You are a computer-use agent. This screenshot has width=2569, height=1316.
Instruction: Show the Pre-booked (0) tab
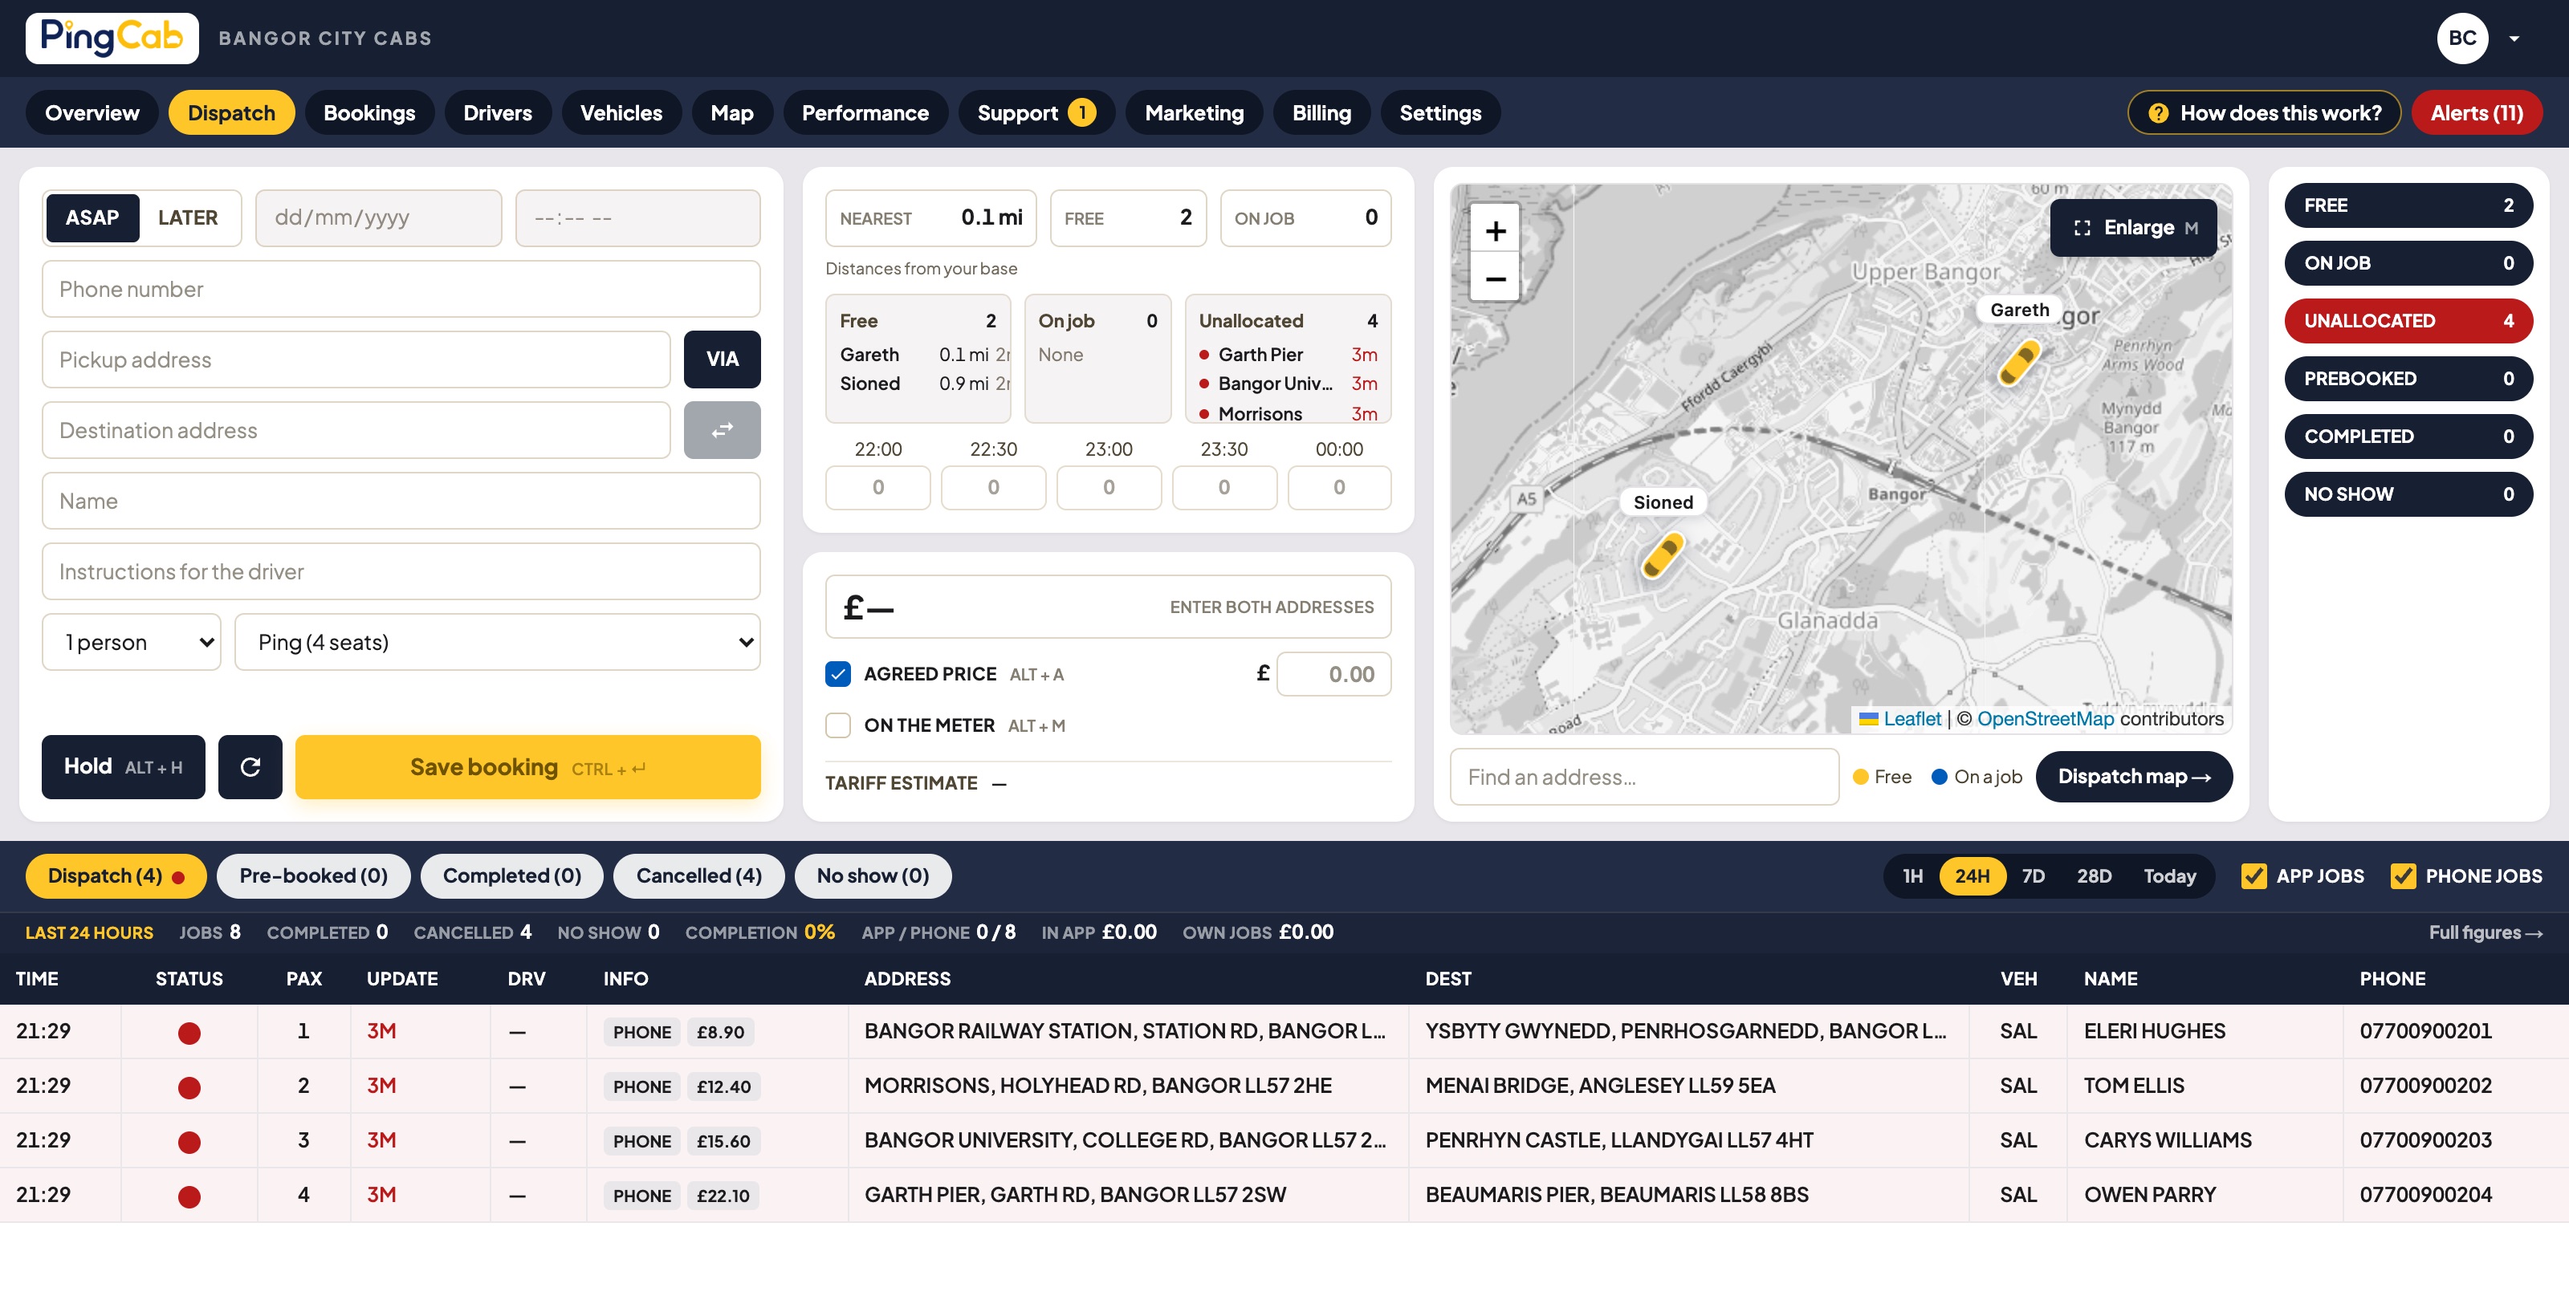[x=313, y=875]
